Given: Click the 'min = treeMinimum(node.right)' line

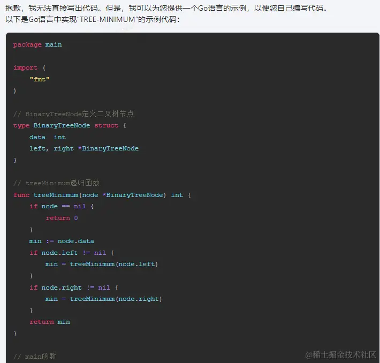Looking at the screenshot, I should pos(104,299).
